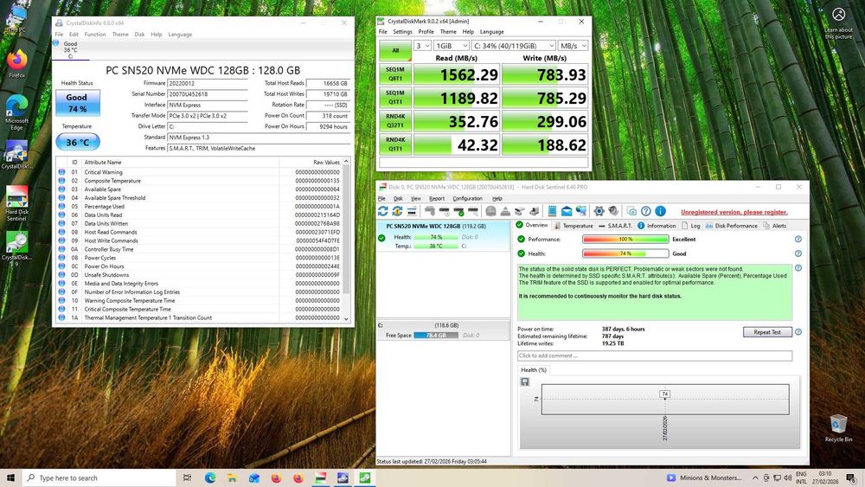
Task: Open Microsoft Edge from the taskbar
Action: click(210, 477)
